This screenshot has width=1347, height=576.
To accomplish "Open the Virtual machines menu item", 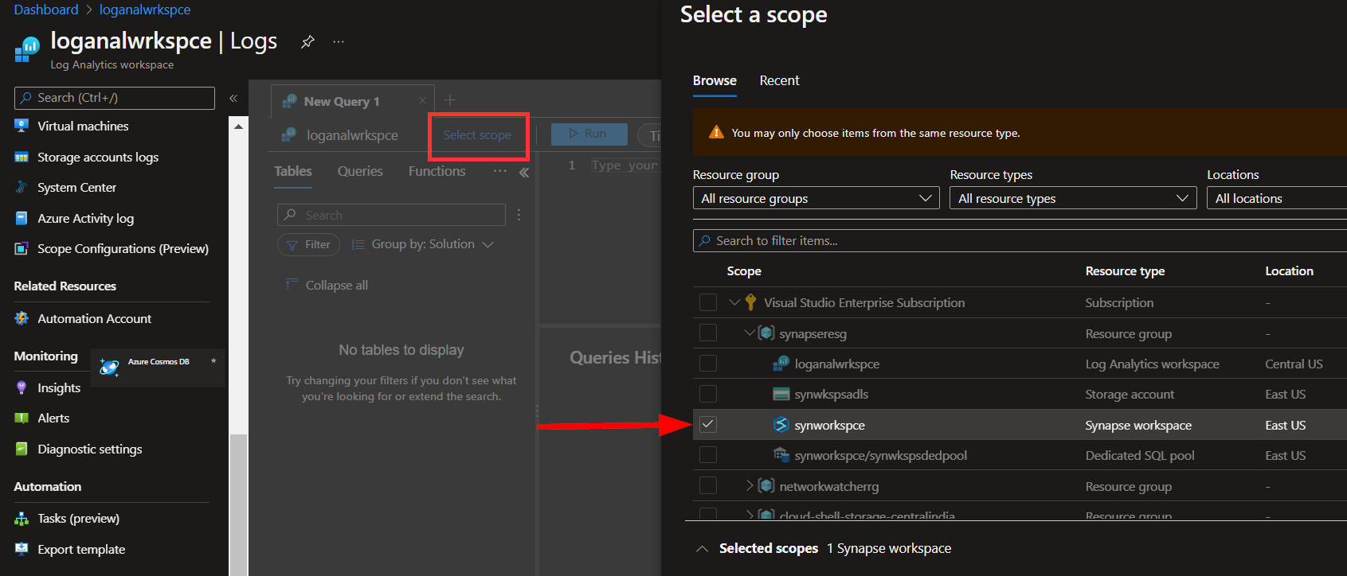I will coord(83,126).
